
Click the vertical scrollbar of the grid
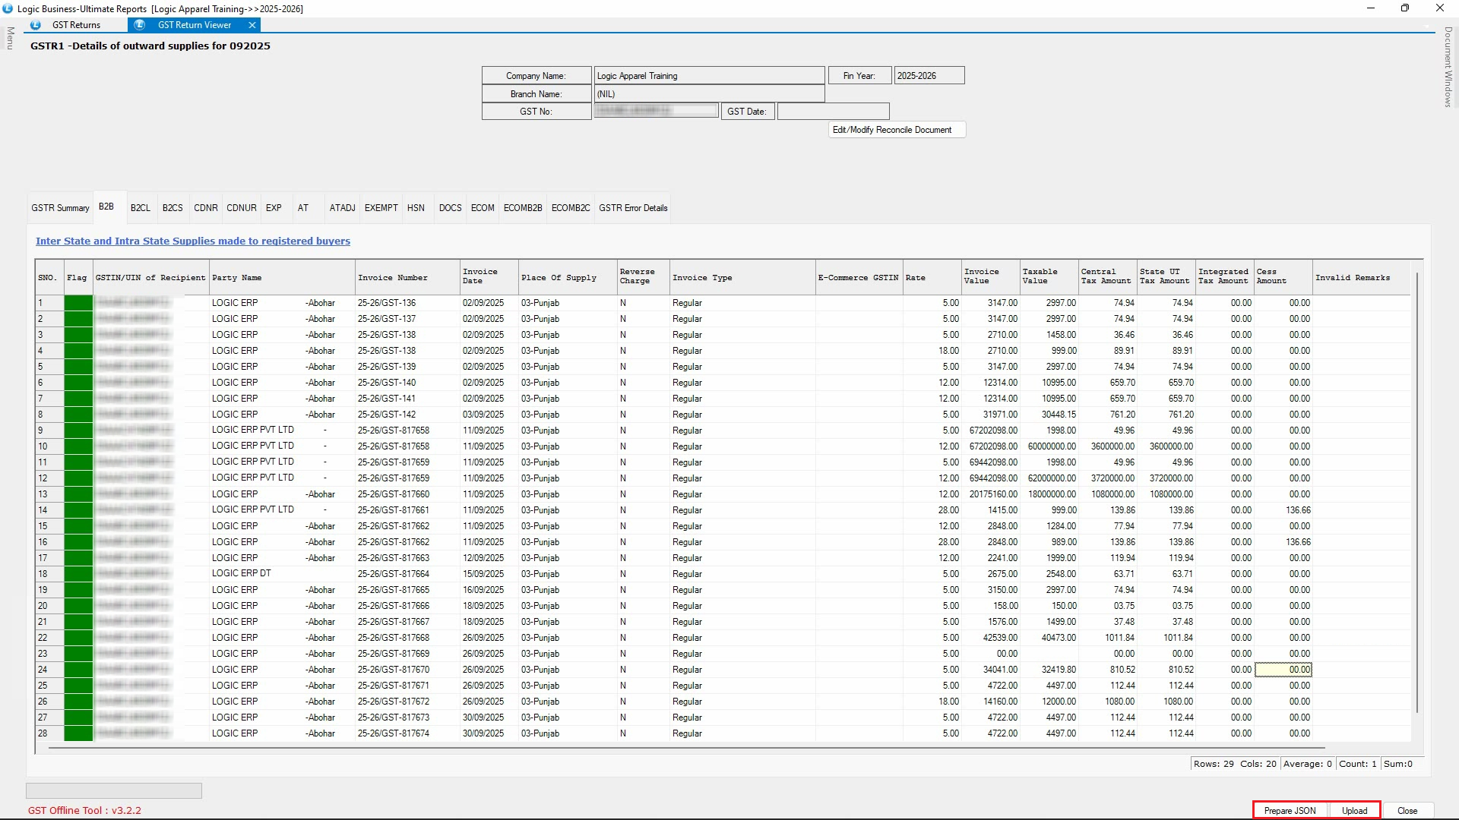1417,494
